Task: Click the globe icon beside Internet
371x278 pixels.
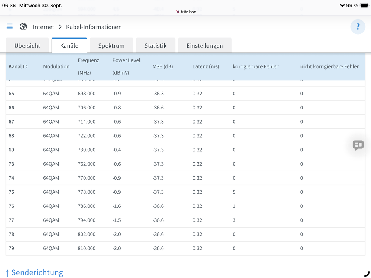Action: tap(23, 27)
